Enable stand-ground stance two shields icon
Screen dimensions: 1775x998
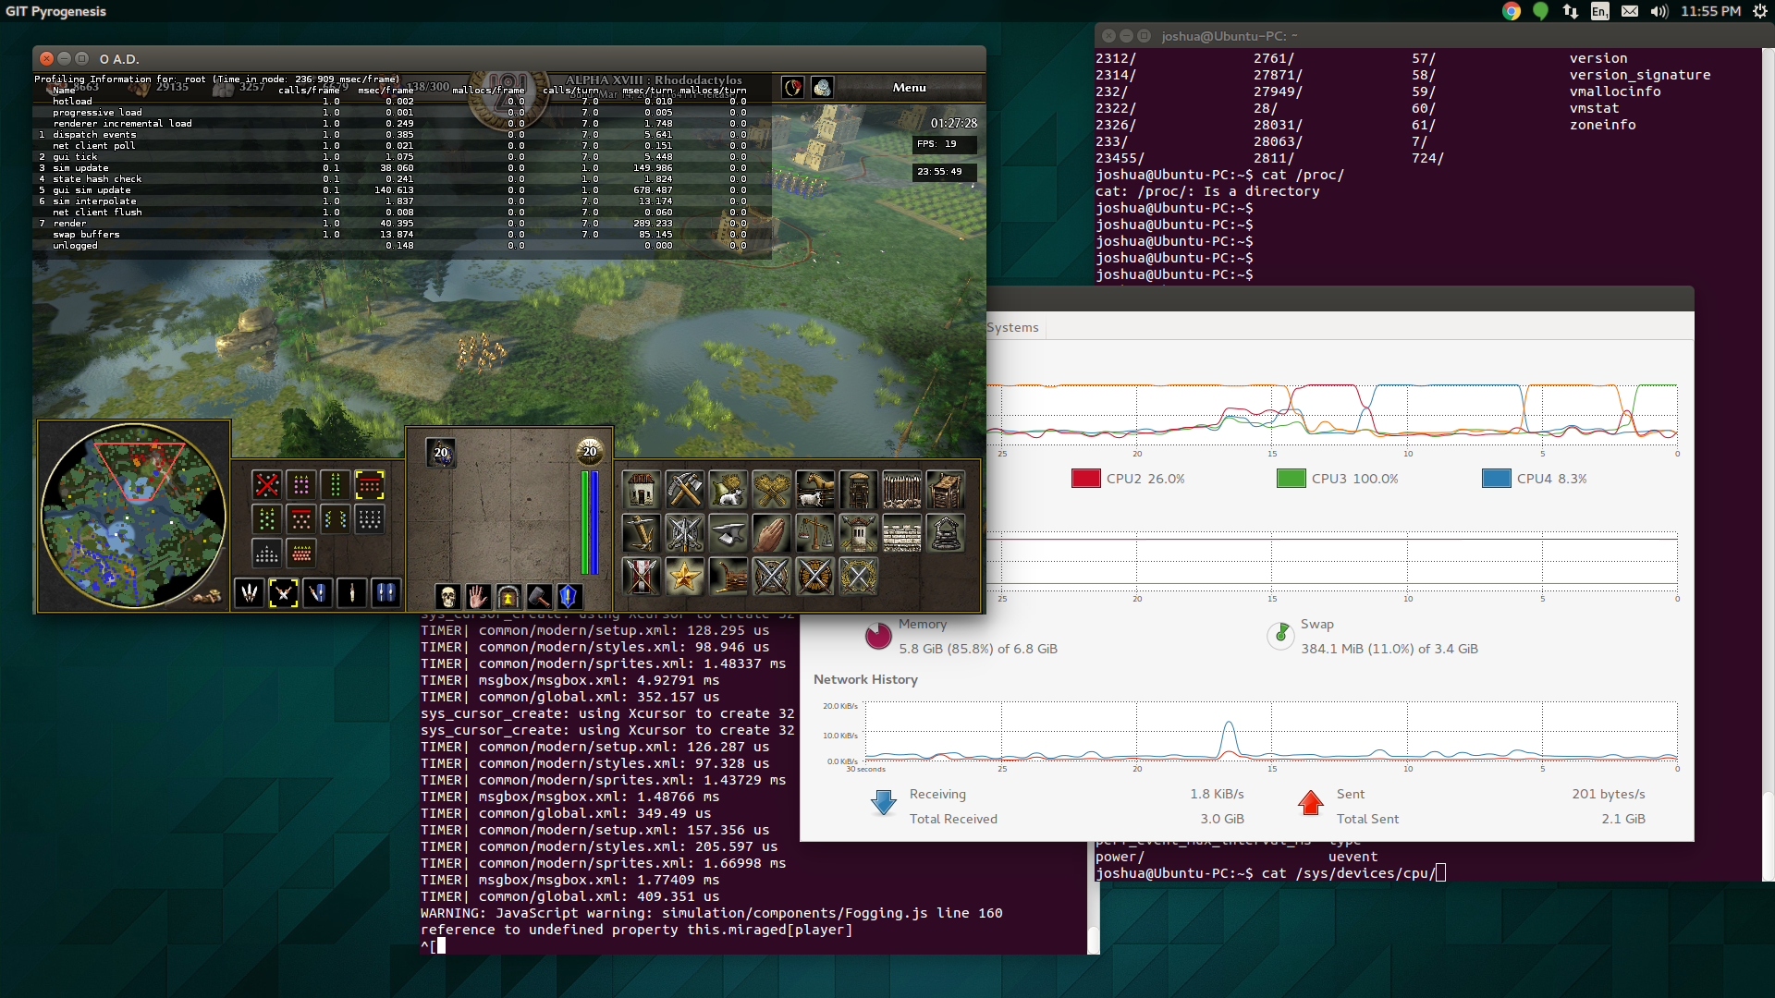pos(386,592)
